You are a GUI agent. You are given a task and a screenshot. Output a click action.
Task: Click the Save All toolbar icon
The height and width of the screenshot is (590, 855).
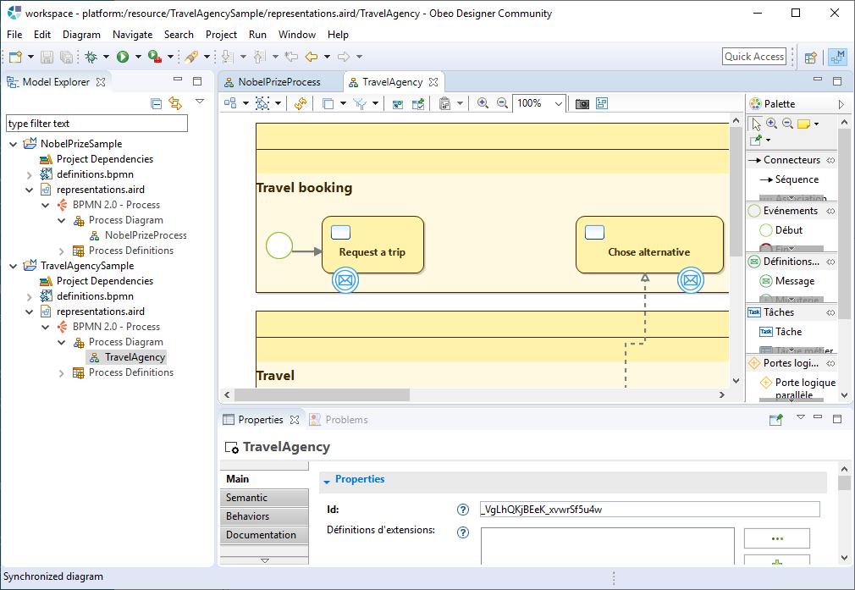pos(66,57)
